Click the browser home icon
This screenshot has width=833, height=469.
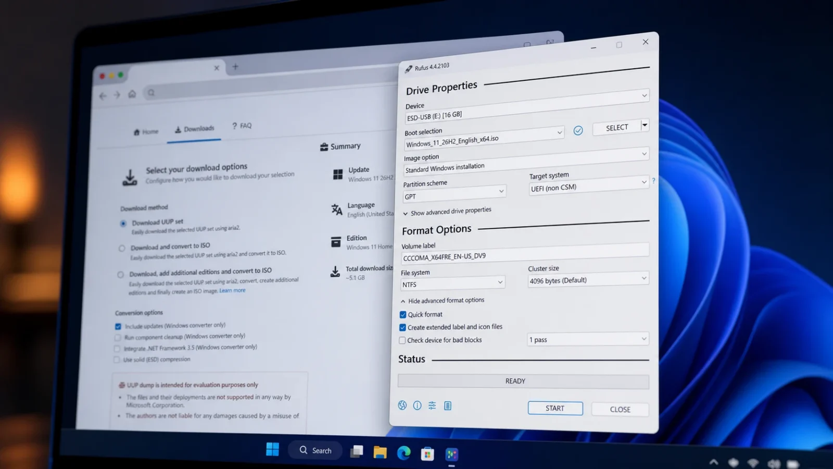click(x=132, y=94)
